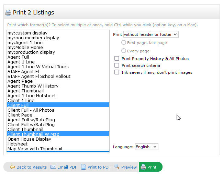The height and width of the screenshot is (182, 223).
Task: Click the envelope Email PDF icon
Action: point(53,166)
